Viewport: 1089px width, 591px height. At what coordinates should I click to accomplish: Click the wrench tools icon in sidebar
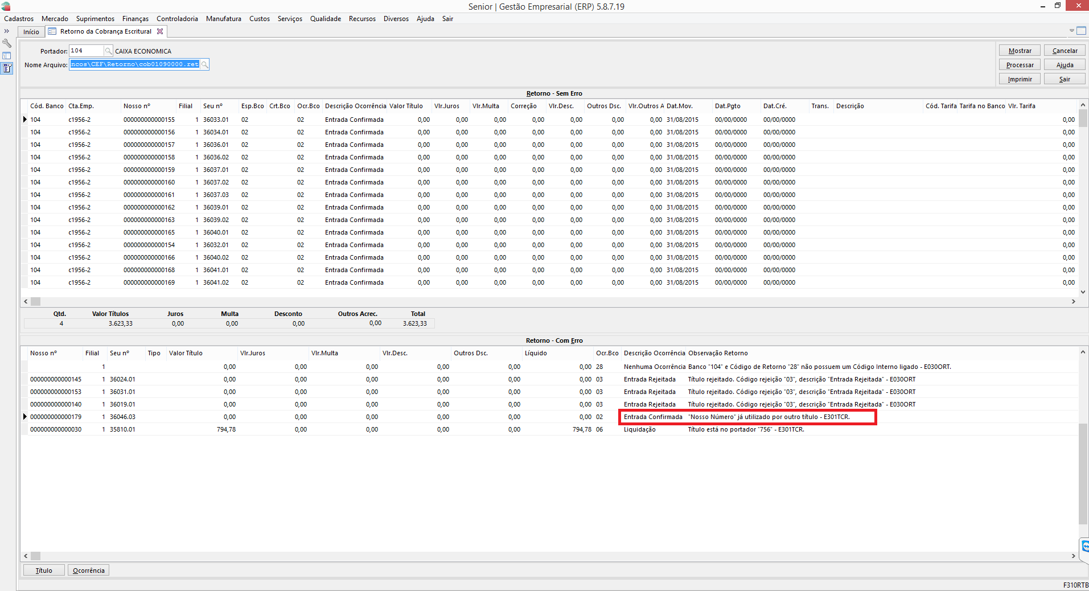[x=7, y=43]
